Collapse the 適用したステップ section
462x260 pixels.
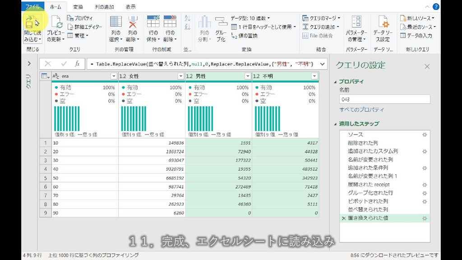[335, 124]
